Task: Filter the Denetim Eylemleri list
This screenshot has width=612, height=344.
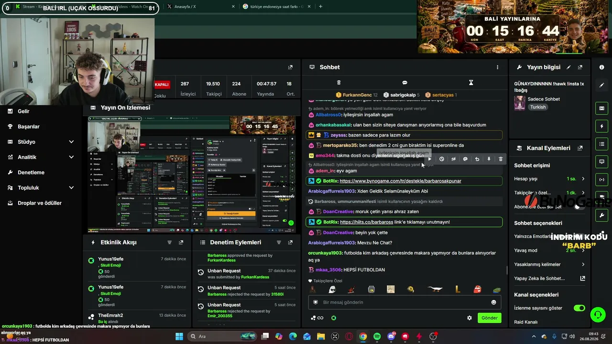Action: [279, 242]
